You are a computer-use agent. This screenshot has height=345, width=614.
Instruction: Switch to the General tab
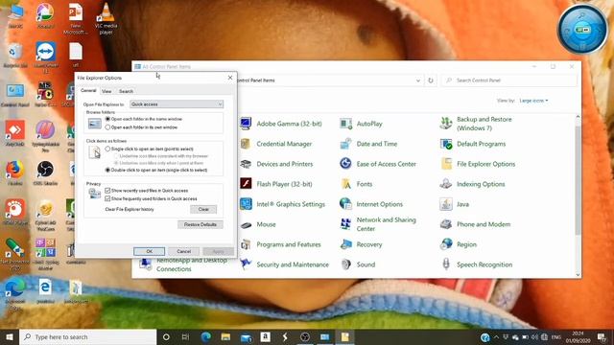(x=88, y=91)
